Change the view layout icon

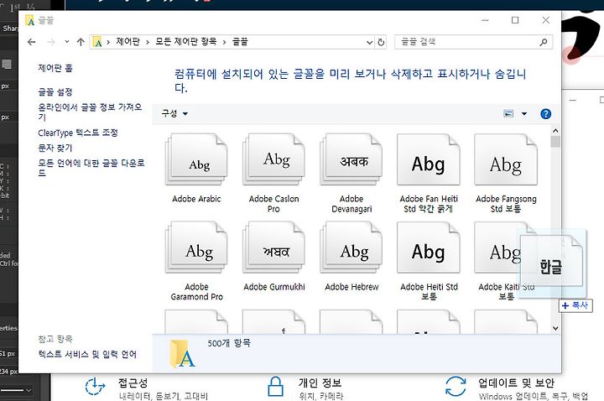point(508,113)
